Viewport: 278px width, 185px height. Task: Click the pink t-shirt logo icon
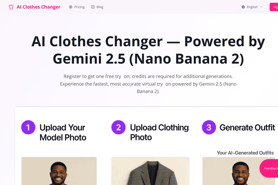pyautogui.click(x=11, y=7)
